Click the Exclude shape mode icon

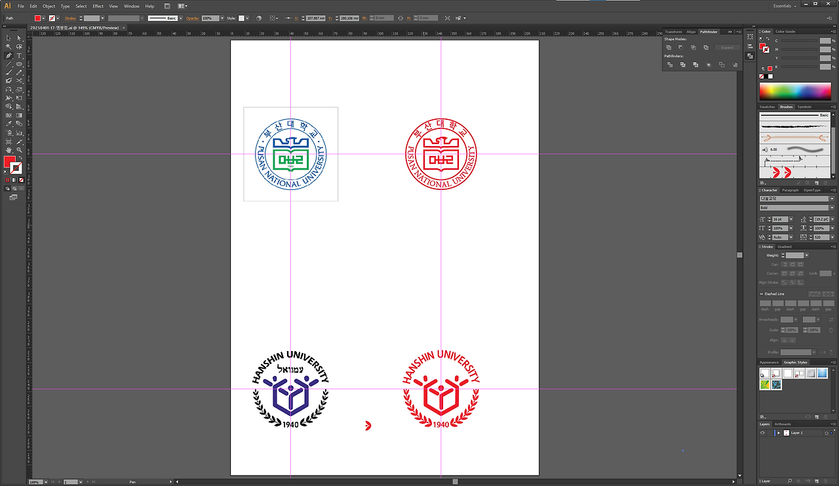(706, 48)
